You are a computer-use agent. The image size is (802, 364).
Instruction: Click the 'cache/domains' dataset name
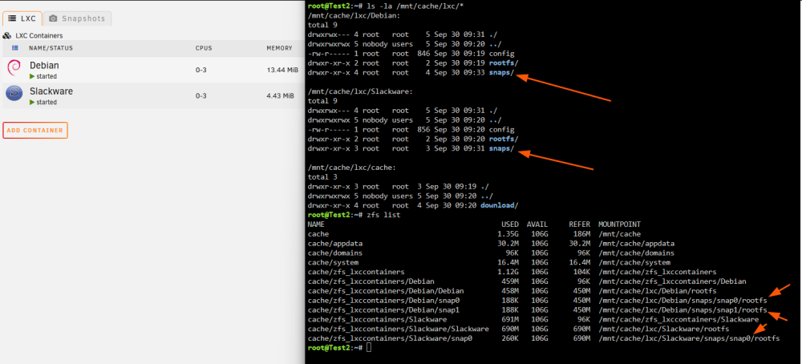[x=335, y=253]
